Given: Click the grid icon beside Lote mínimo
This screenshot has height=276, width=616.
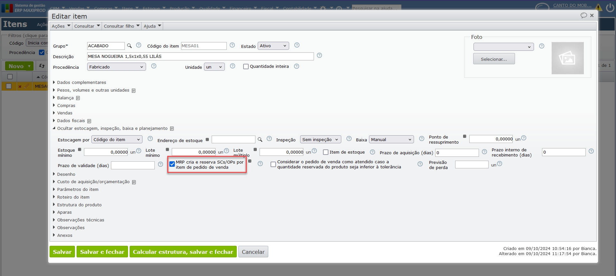Looking at the screenshot, I should click(167, 149).
